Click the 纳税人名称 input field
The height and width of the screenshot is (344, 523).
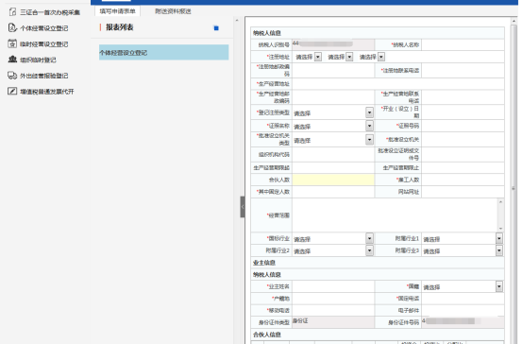click(463, 44)
